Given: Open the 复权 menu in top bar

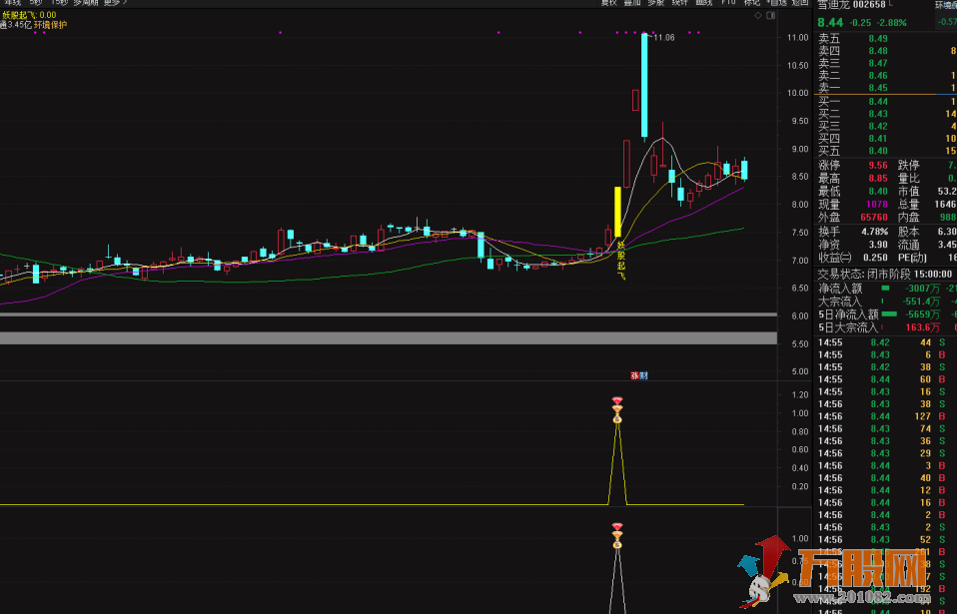Looking at the screenshot, I should pyautogui.click(x=608, y=3).
